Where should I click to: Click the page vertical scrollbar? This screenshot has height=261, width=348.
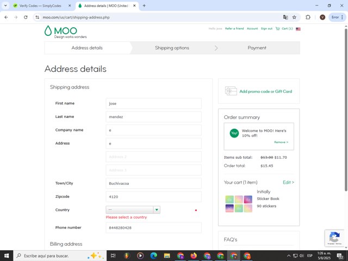pyautogui.click(x=346, y=109)
